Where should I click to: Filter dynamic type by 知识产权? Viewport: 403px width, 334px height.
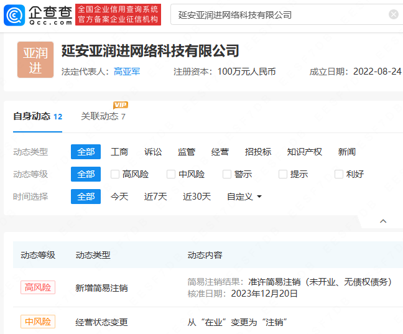tap(304, 152)
